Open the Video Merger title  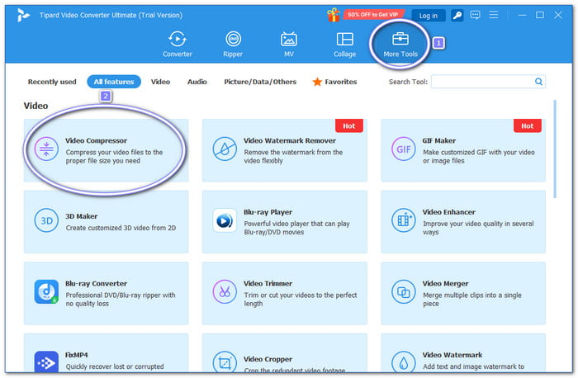pos(446,284)
